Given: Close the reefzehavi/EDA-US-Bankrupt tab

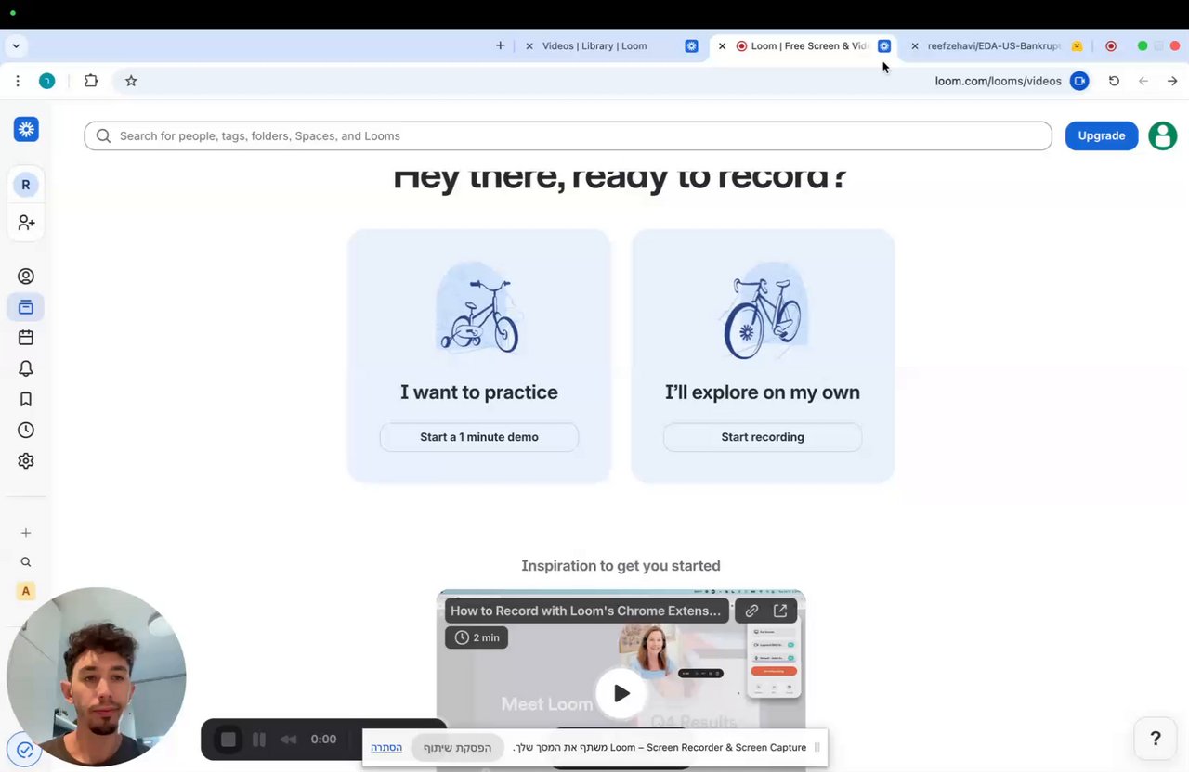Looking at the screenshot, I should pos(914,45).
